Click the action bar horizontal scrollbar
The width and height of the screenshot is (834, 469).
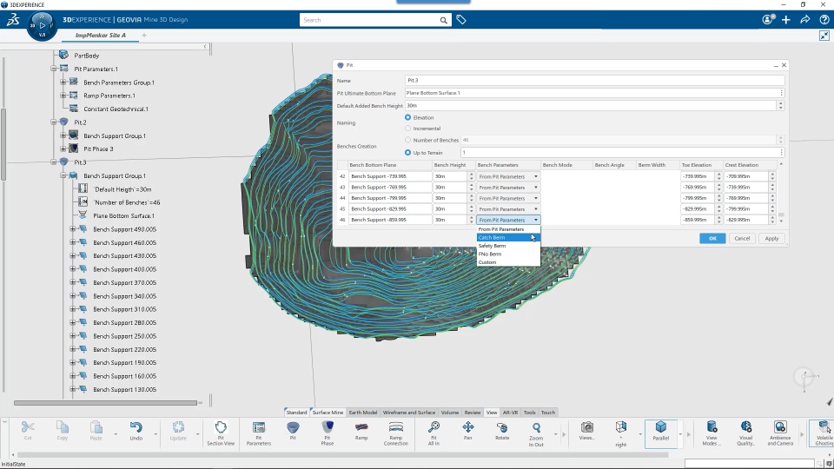tap(341, 455)
